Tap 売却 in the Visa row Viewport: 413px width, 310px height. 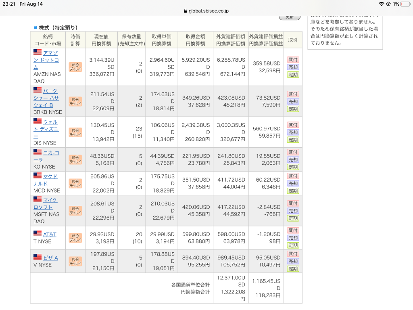click(293, 261)
